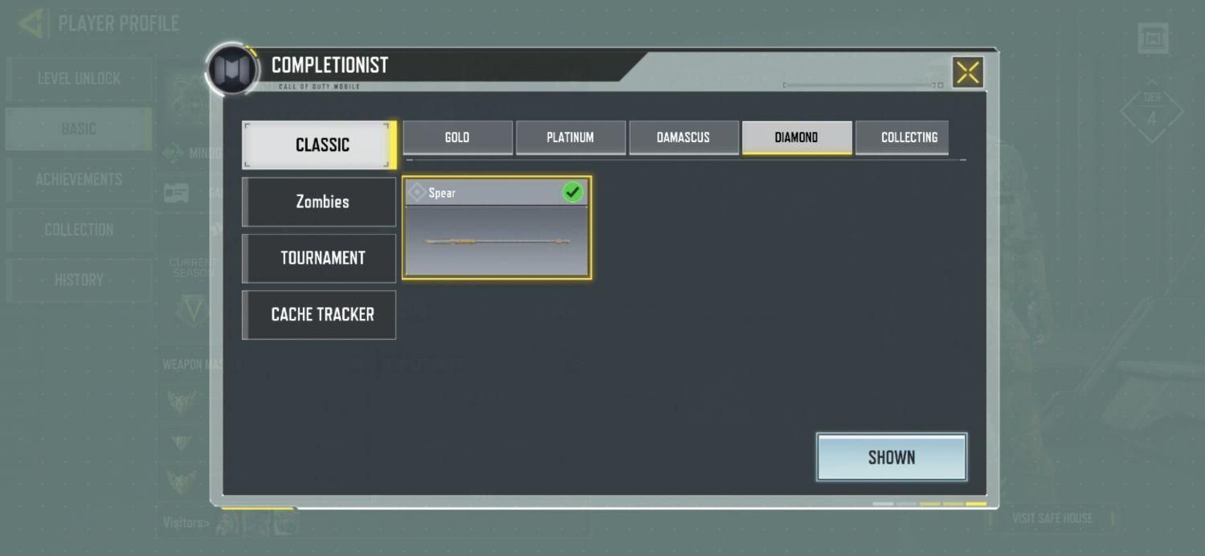Select the Diamond camo tab

797,137
